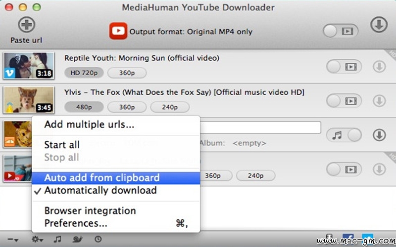Image resolution: width=396 pixels, height=247 pixels.
Task: Click the music note icon in bottom bar
Action: coord(57,239)
